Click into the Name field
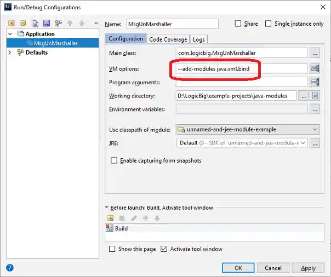 pos(172,24)
